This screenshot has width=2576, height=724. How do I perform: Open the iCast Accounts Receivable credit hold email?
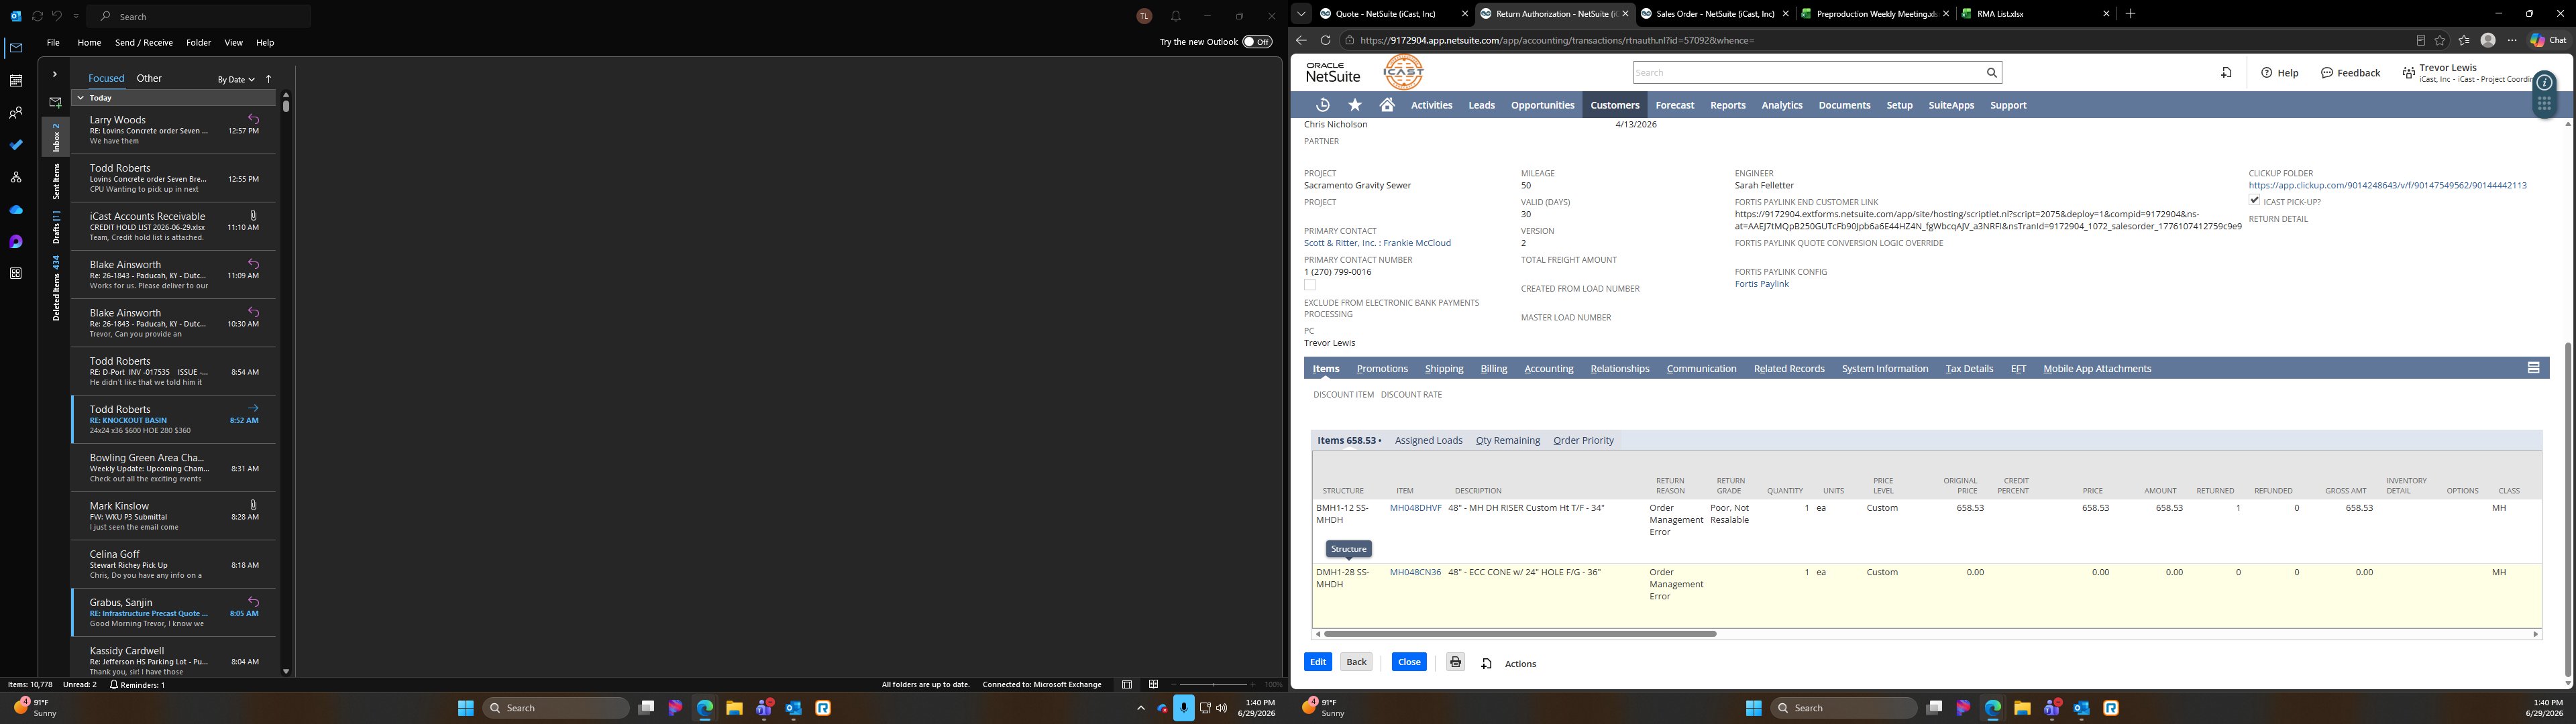pos(174,227)
